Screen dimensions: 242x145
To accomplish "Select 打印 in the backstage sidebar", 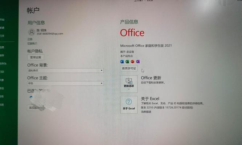I will coord(2,72).
